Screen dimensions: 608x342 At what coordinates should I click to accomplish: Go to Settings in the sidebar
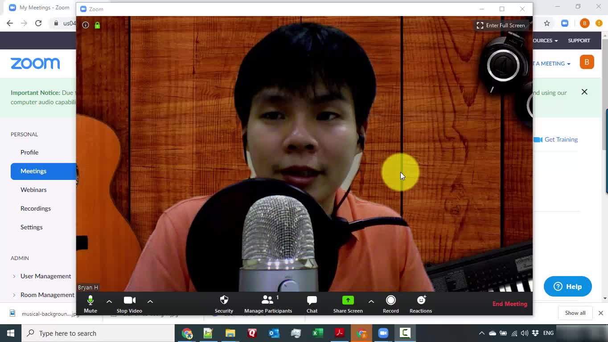32,227
